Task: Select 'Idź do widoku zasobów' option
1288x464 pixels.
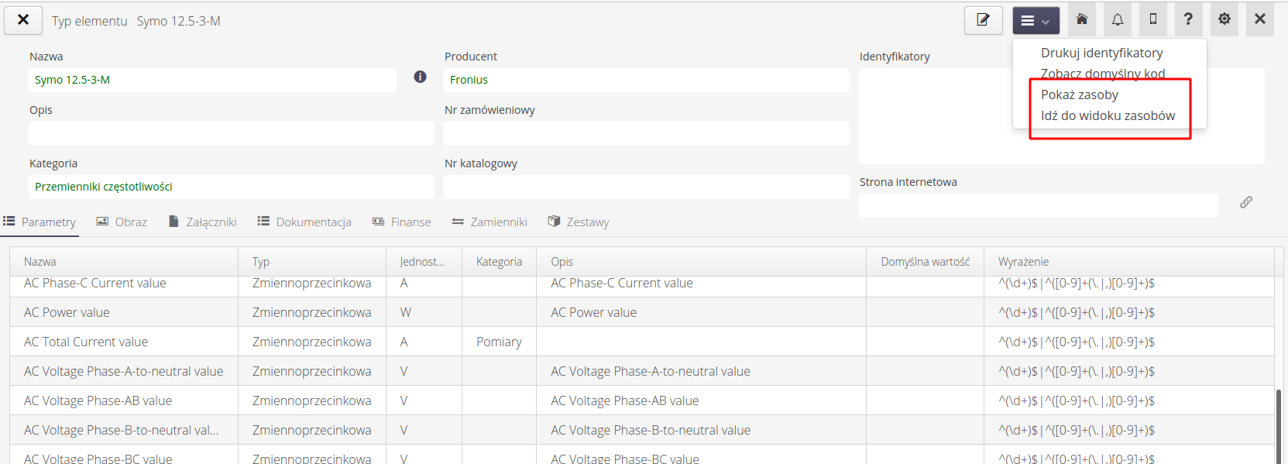Action: 1108,115
